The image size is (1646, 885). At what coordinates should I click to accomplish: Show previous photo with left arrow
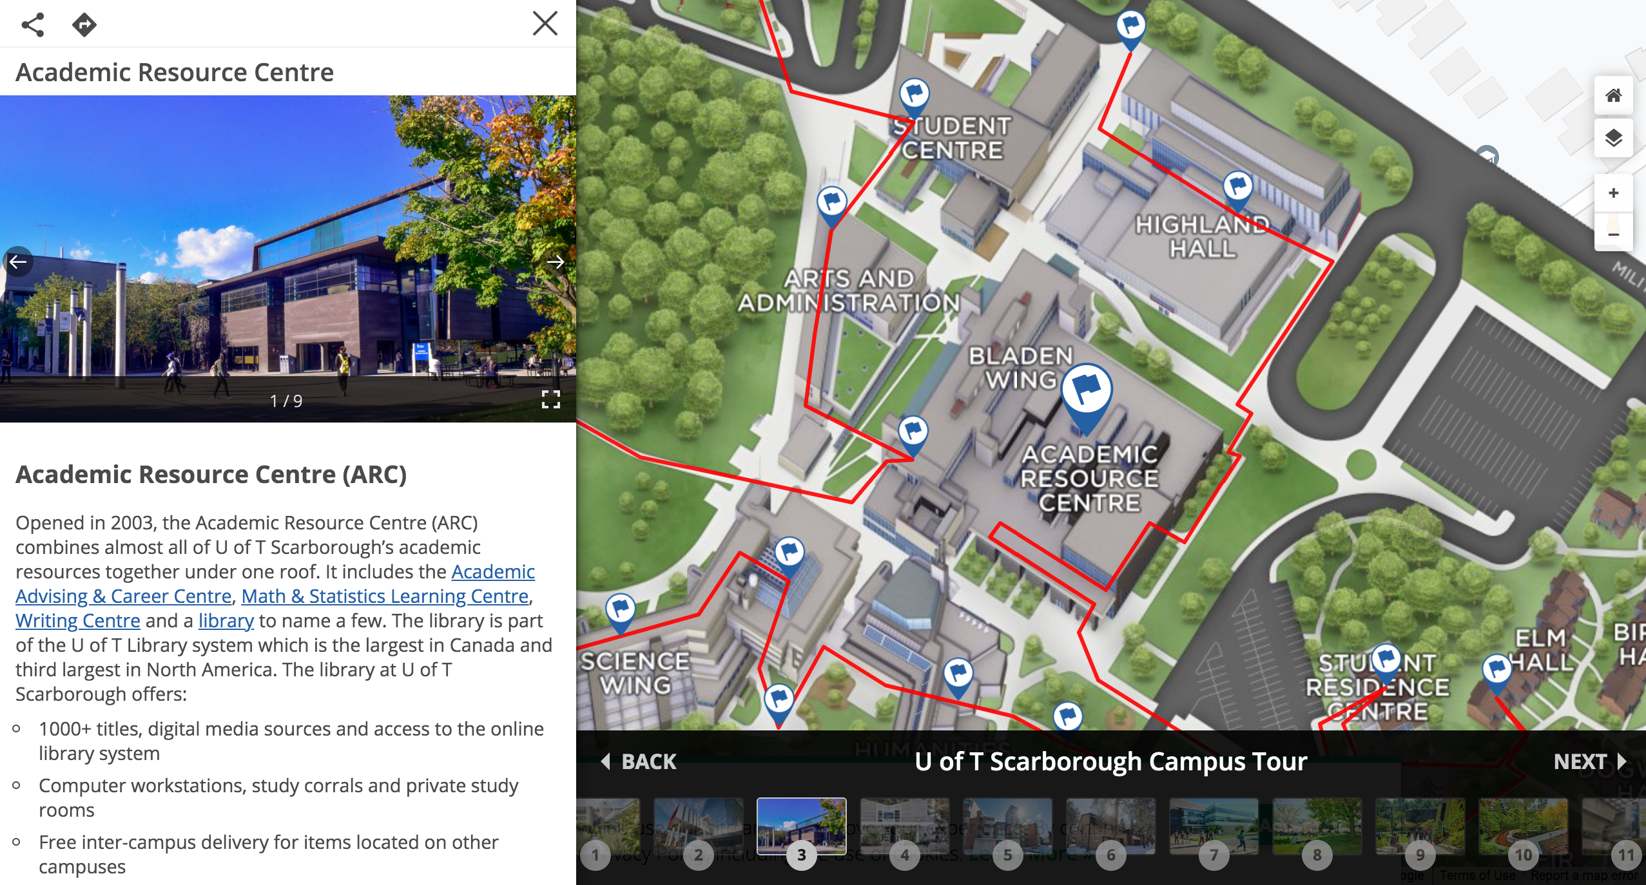pos(17,262)
